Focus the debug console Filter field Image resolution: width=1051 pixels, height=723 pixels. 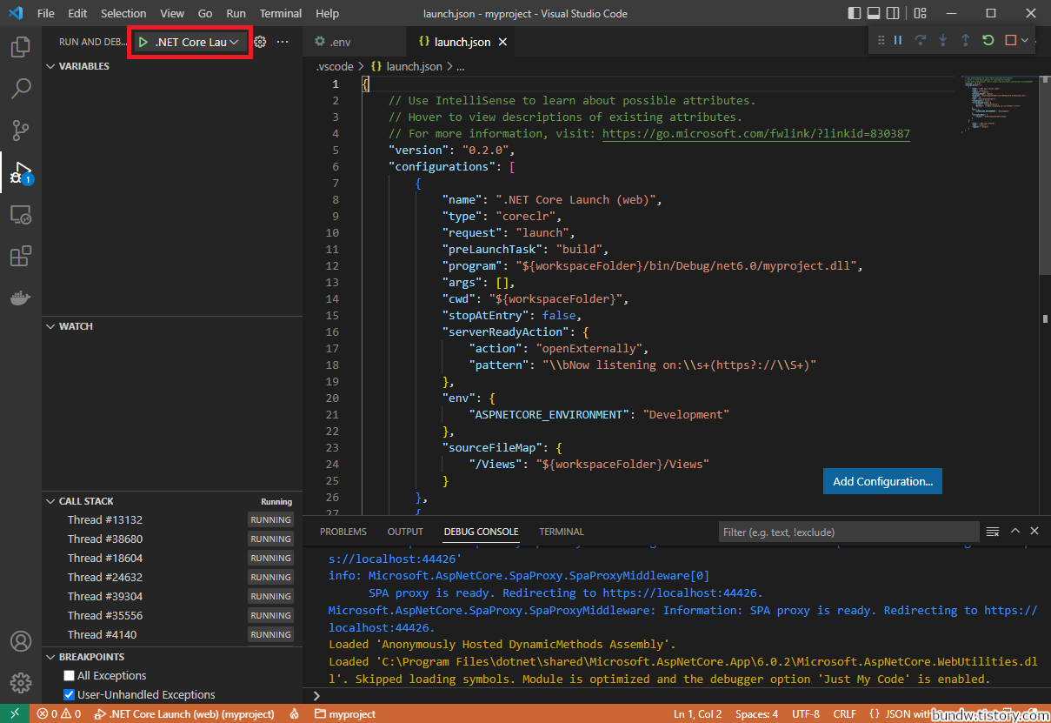pyautogui.click(x=848, y=532)
